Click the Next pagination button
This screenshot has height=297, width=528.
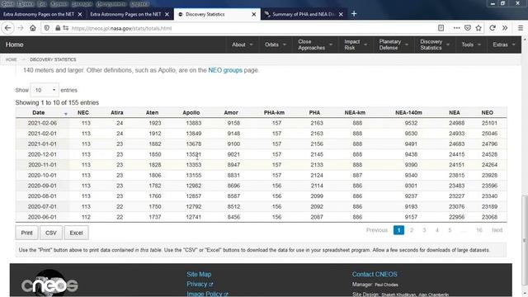point(497,230)
